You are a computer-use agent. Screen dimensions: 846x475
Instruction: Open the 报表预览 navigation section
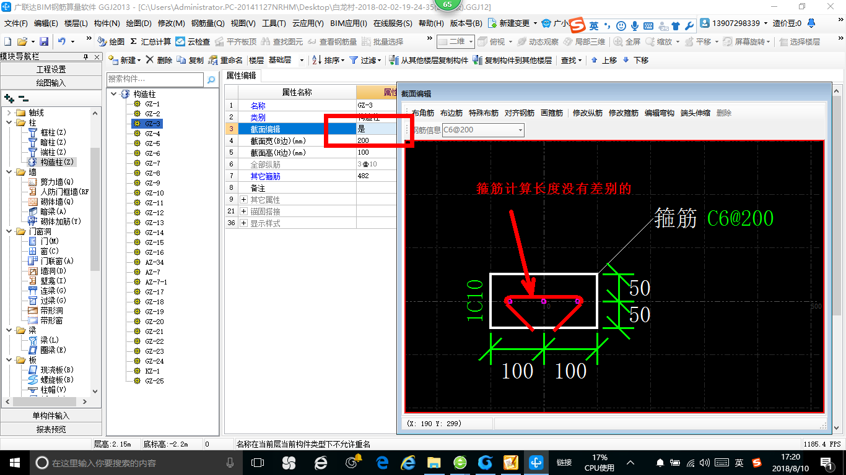[51, 429]
